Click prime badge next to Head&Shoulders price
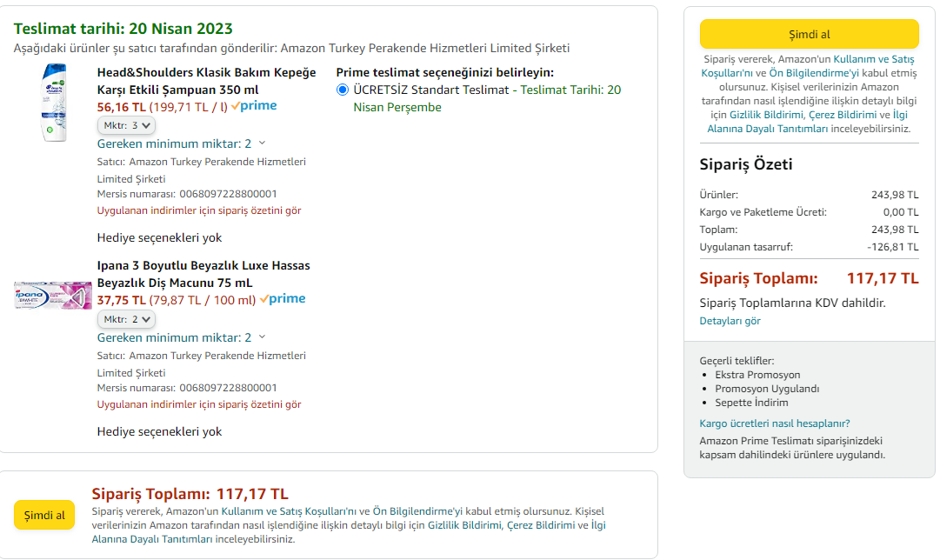Screen dimensions: 940x560 coord(254,105)
